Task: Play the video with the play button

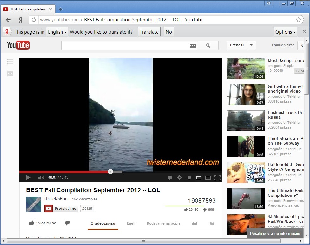Action: [28, 178]
